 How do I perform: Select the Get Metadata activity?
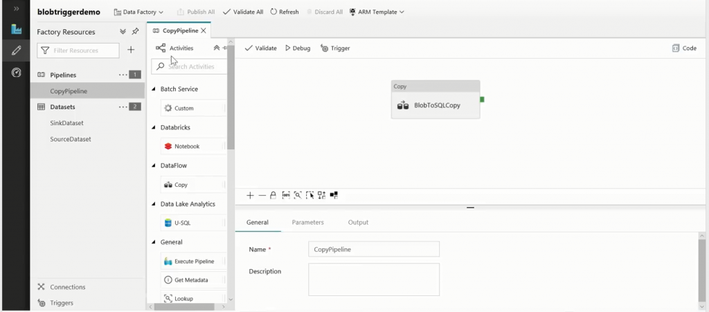pyautogui.click(x=194, y=280)
